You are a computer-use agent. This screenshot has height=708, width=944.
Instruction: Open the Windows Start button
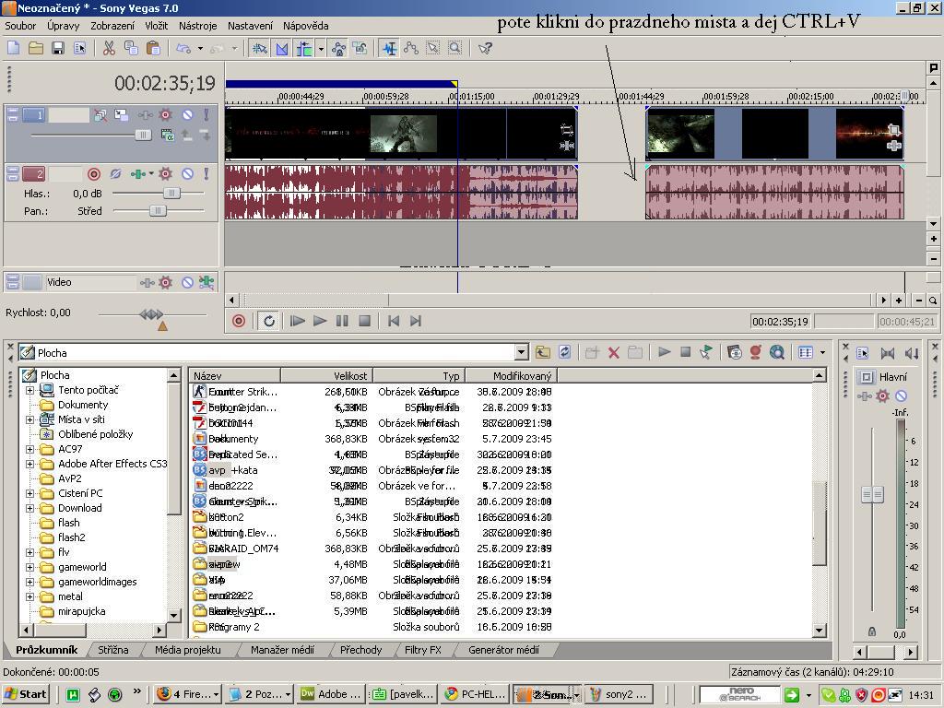26,694
